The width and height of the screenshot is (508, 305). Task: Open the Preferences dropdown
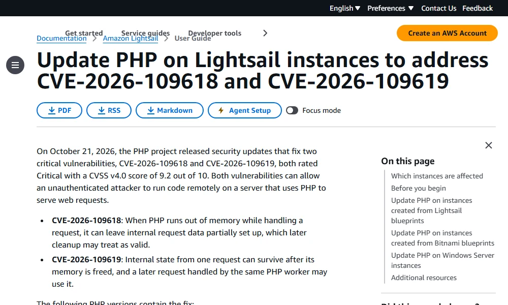pos(390,8)
